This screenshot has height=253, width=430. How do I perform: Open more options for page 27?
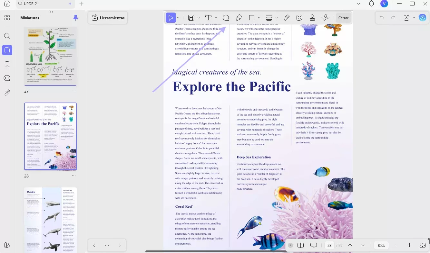pyautogui.click(x=74, y=91)
